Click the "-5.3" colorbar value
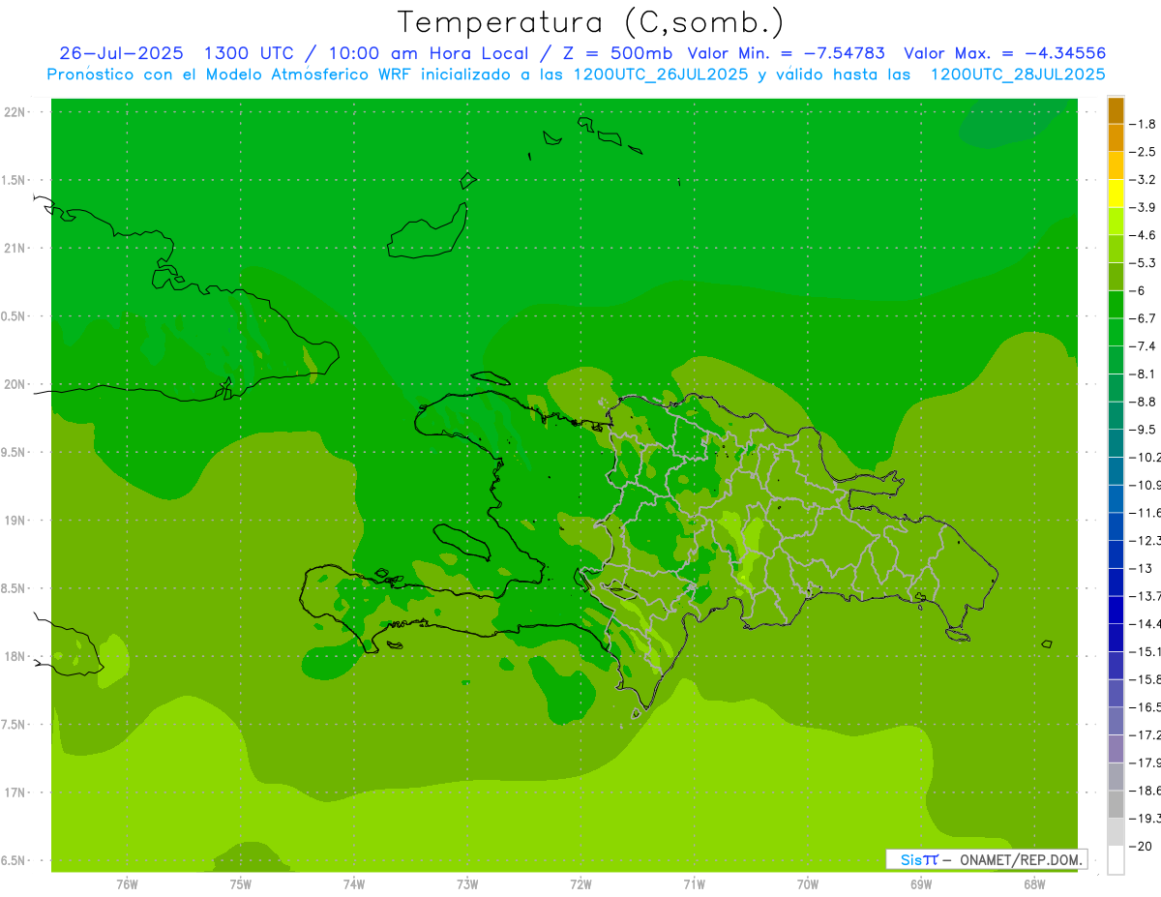1161x897 pixels. click(1142, 262)
